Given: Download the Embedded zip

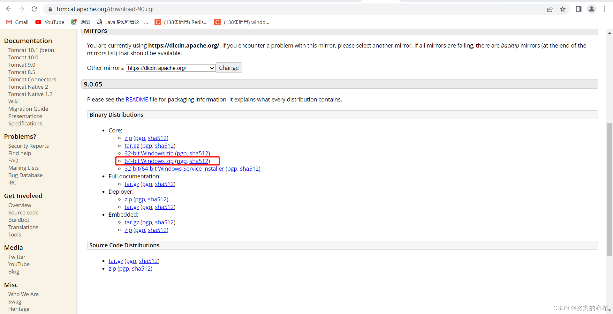Looking at the screenshot, I should point(128,230).
